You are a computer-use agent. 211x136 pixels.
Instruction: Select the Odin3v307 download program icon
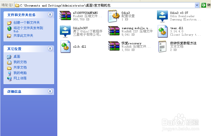65,31
